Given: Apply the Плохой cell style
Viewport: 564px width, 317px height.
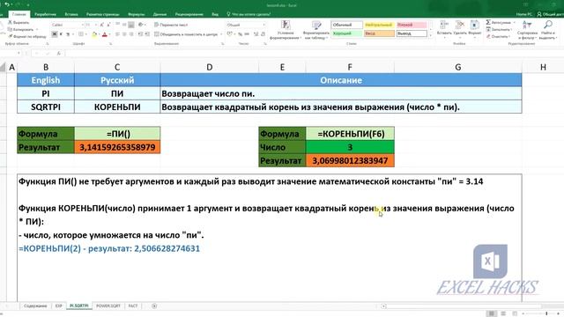Looking at the screenshot, I should [x=412, y=26].
